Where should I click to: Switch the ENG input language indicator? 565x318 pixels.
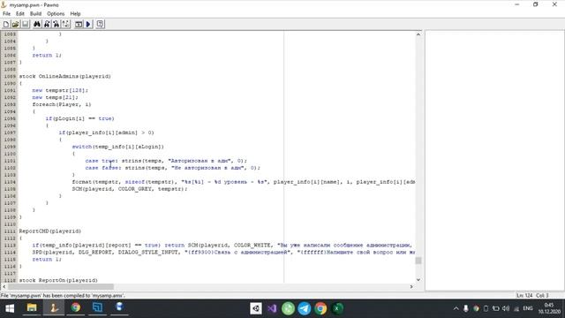click(x=528, y=308)
